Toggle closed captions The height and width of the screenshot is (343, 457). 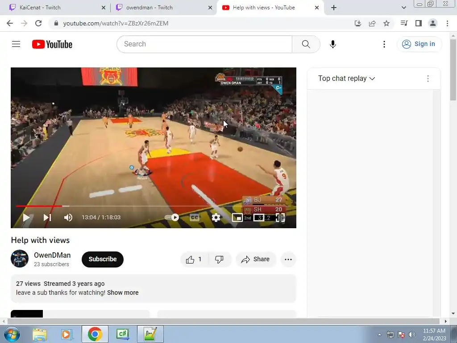pyautogui.click(x=195, y=218)
